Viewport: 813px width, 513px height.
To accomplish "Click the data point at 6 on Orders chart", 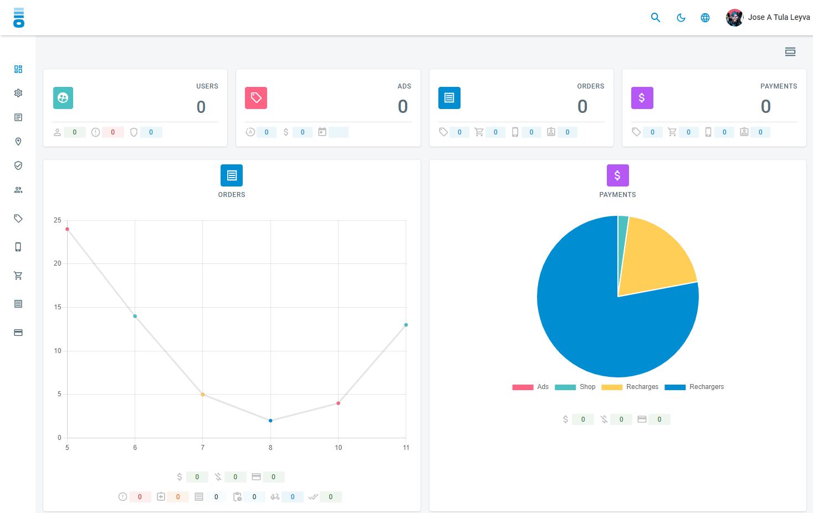I will click(135, 317).
